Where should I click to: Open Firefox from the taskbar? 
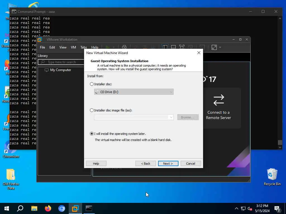[x=48, y=208]
